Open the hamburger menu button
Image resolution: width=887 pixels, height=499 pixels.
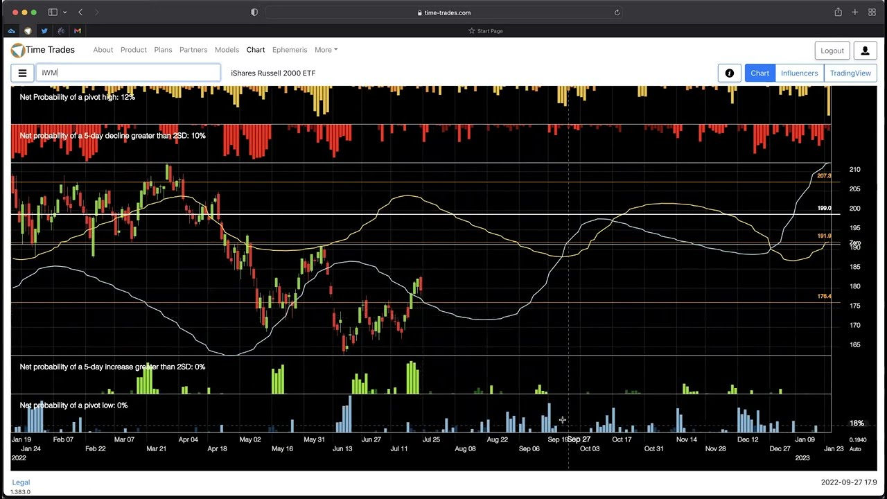point(22,73)
